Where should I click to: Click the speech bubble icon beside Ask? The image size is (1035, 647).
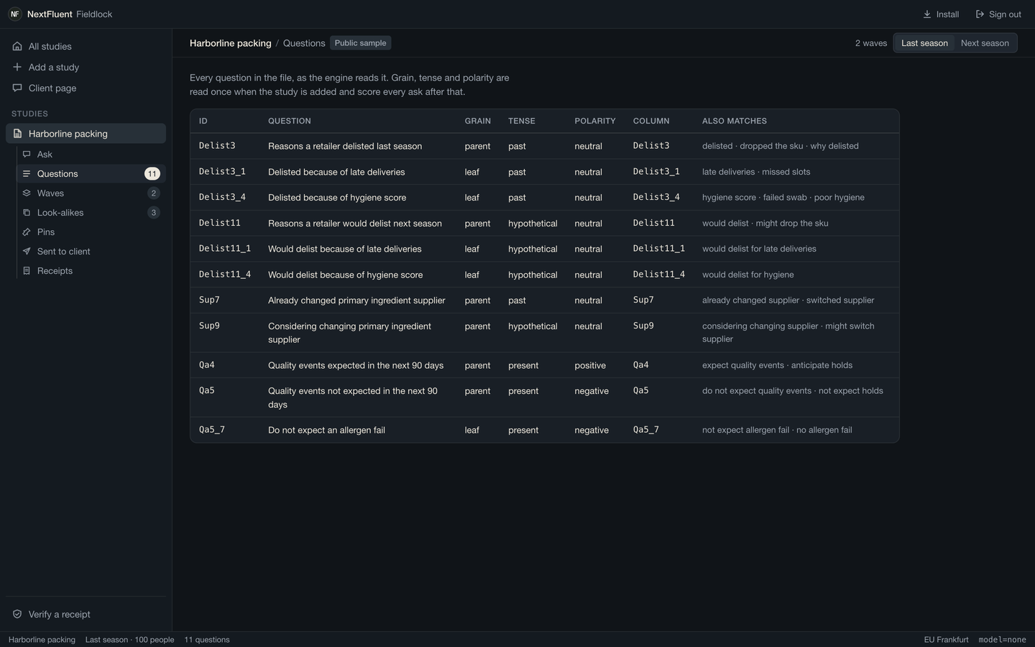(x=27, y=155)
